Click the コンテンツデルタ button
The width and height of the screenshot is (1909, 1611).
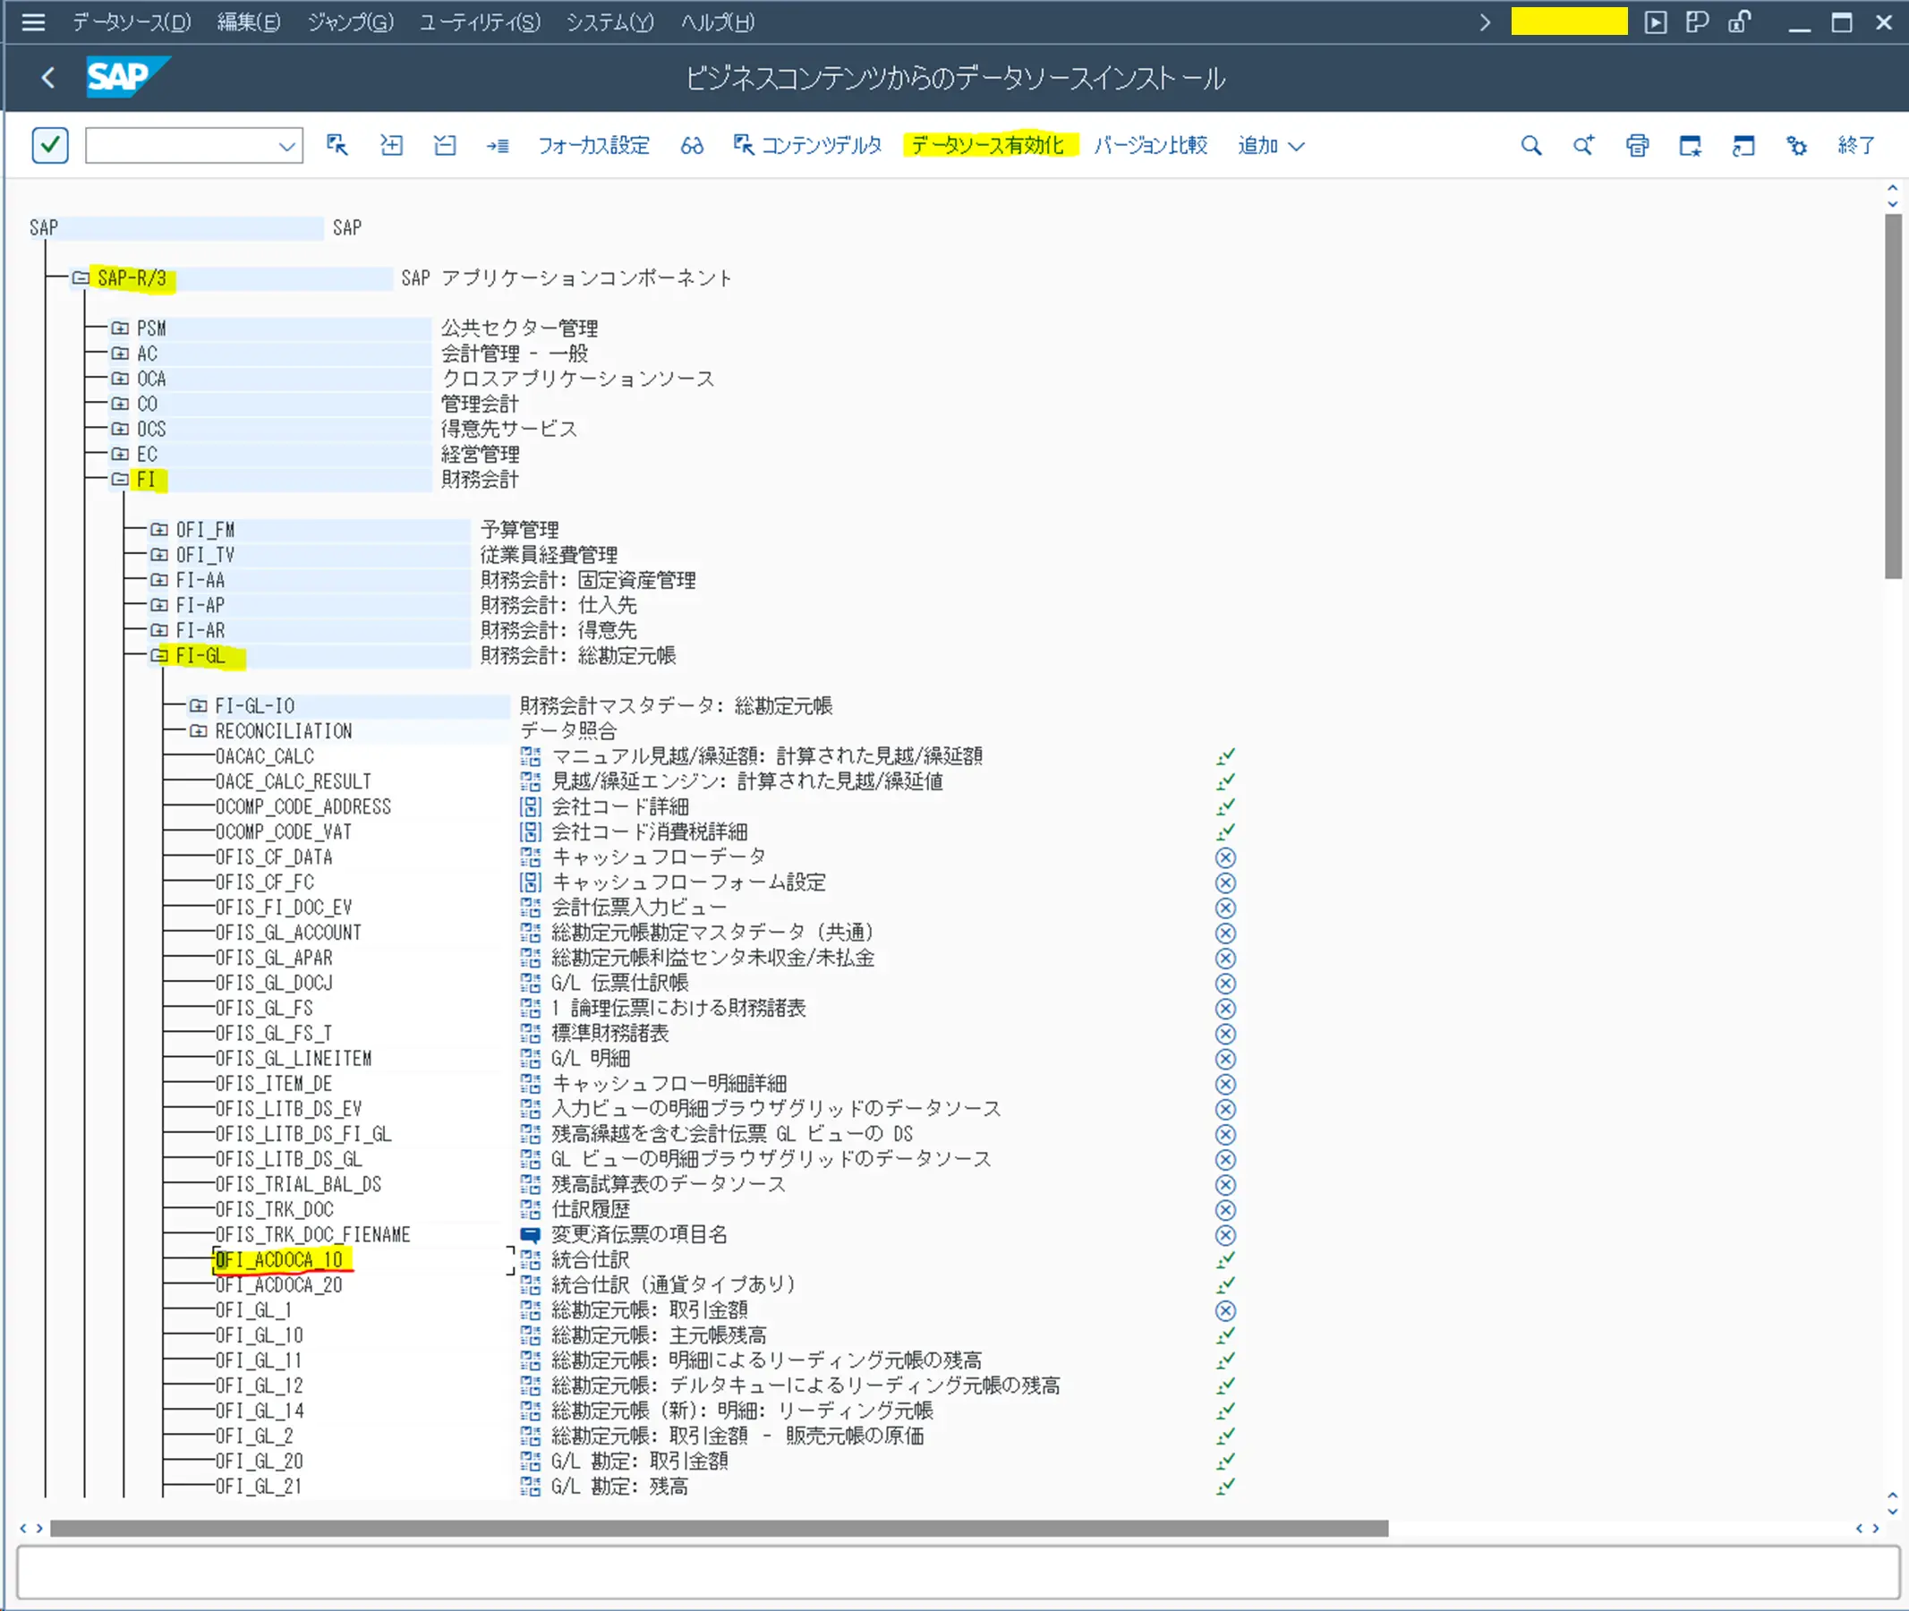[808, 145]
